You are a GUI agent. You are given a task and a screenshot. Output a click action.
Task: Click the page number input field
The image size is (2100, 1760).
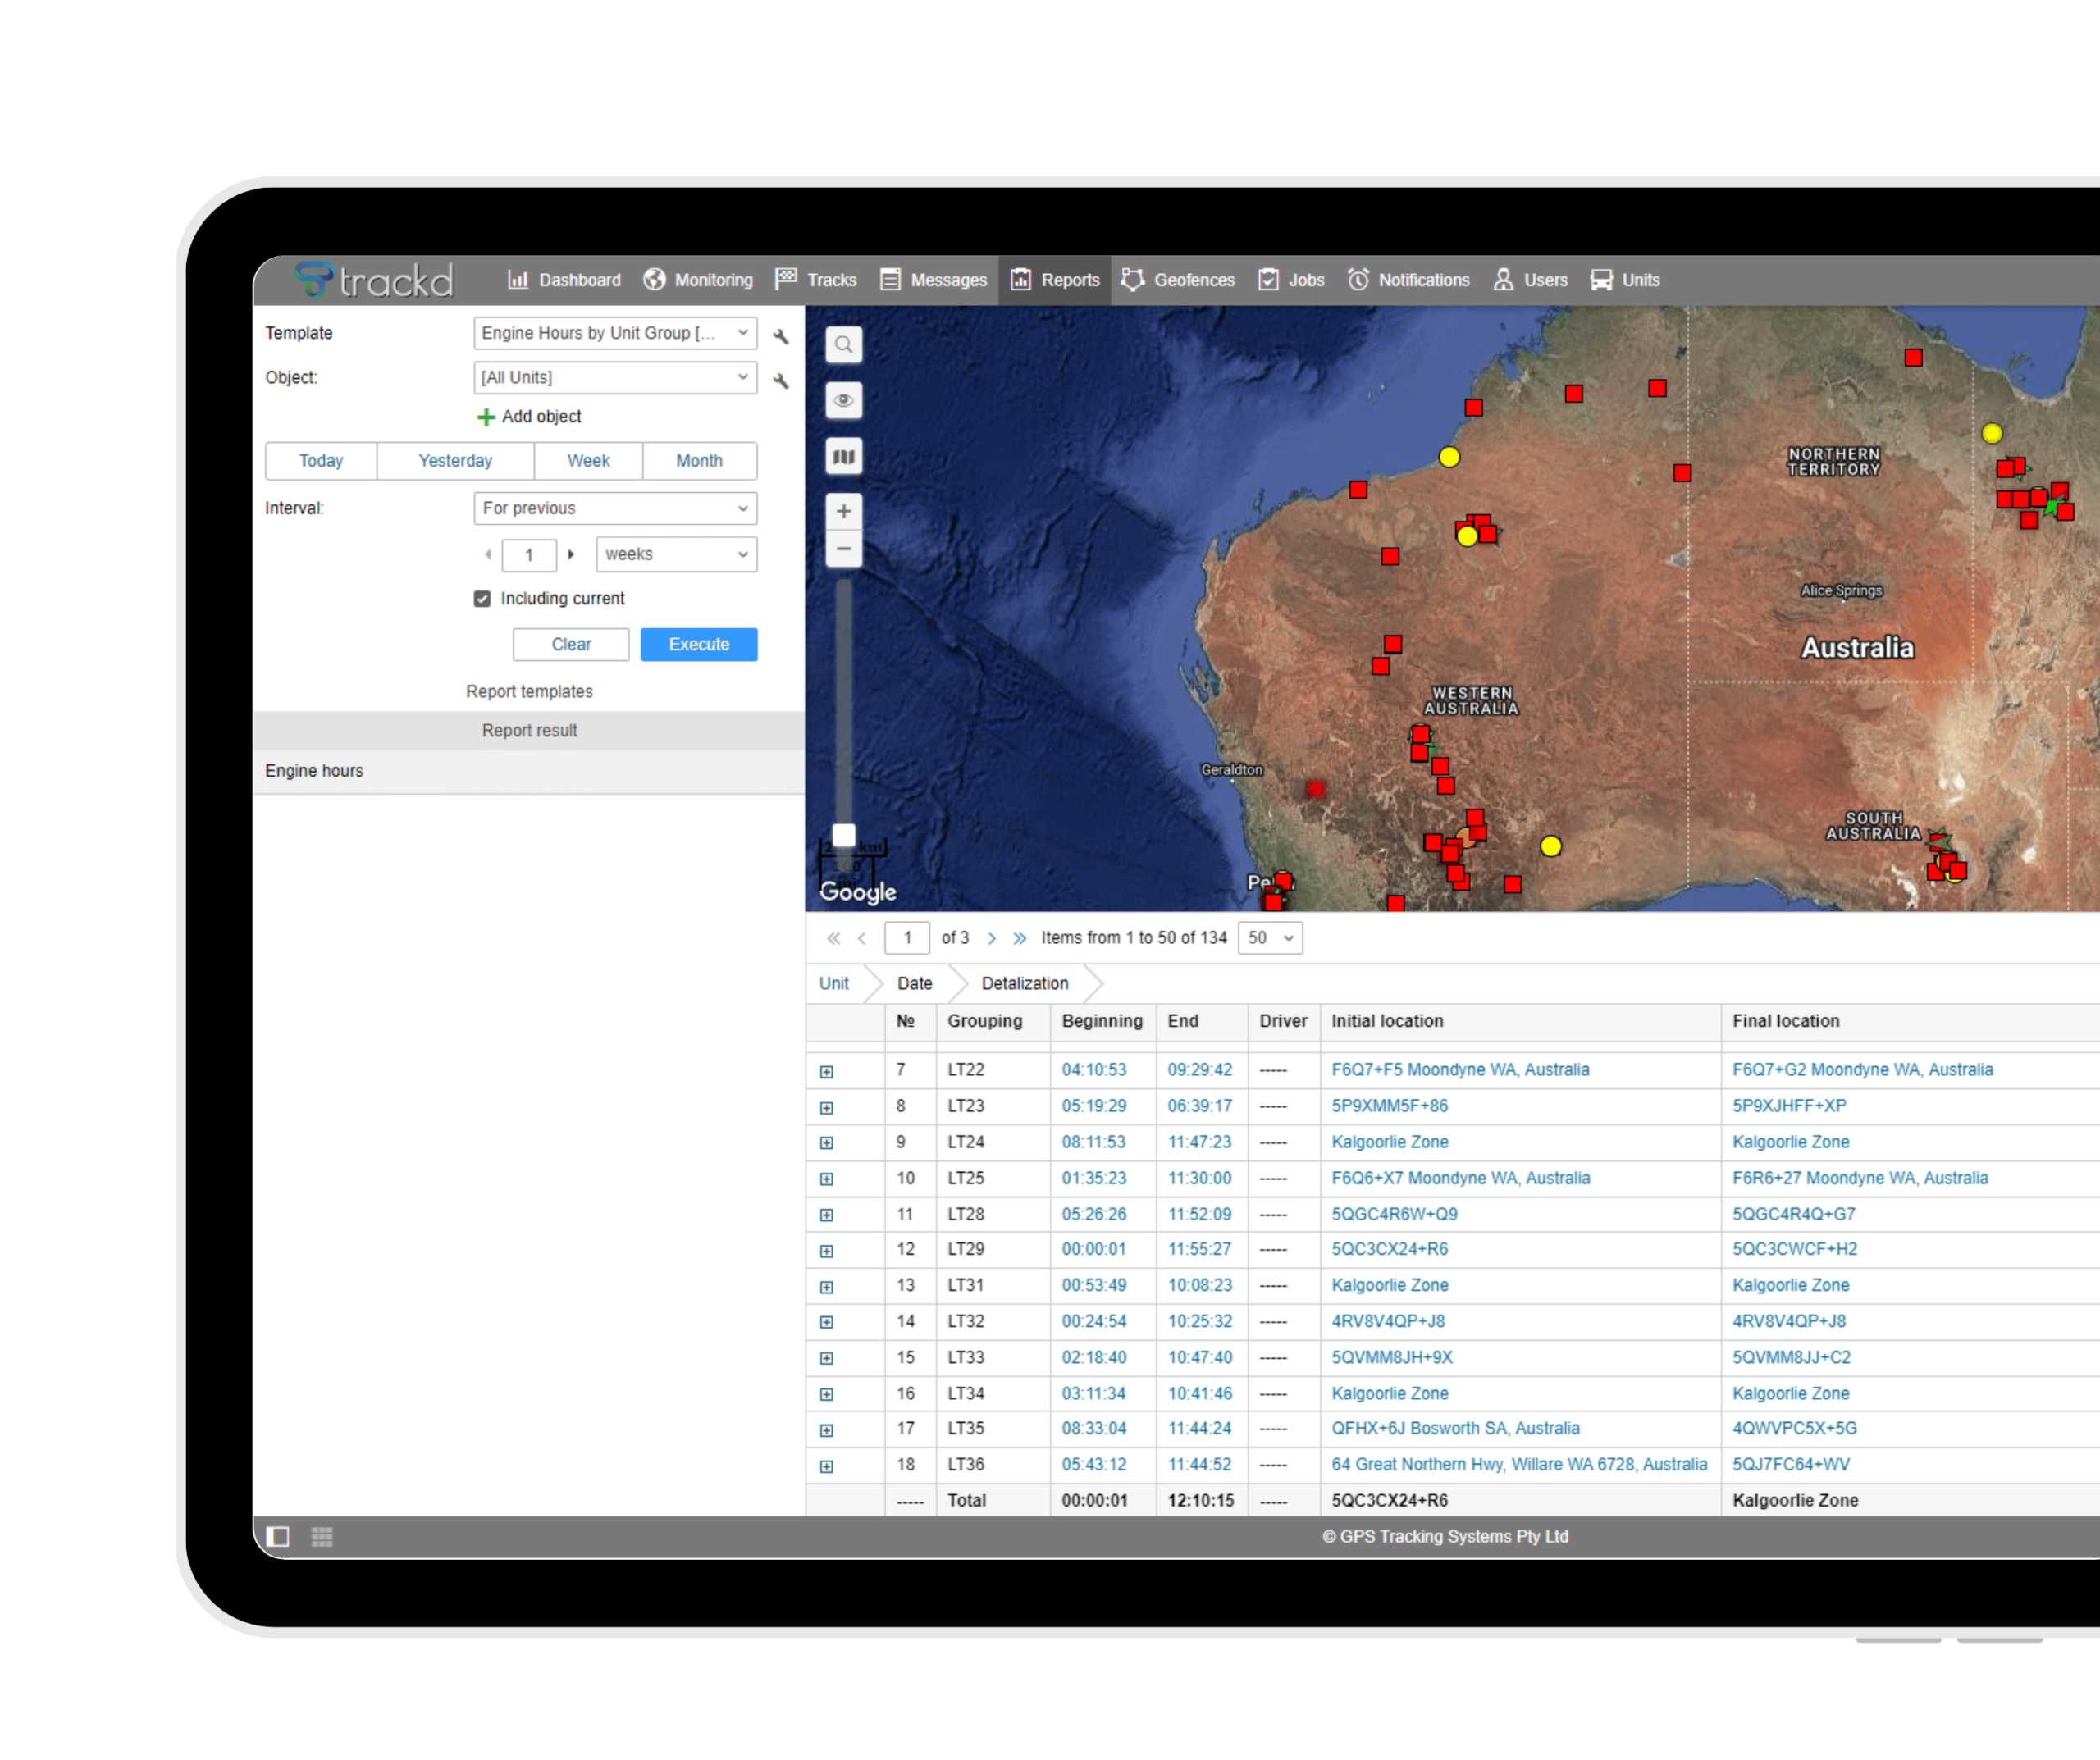coord(906,937)
